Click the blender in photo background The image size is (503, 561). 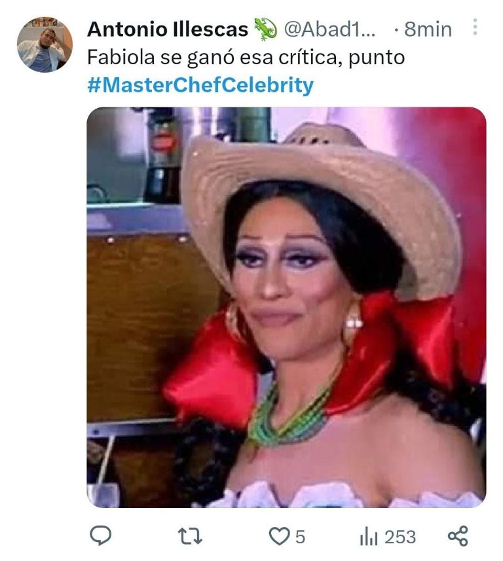coord(163,157)
